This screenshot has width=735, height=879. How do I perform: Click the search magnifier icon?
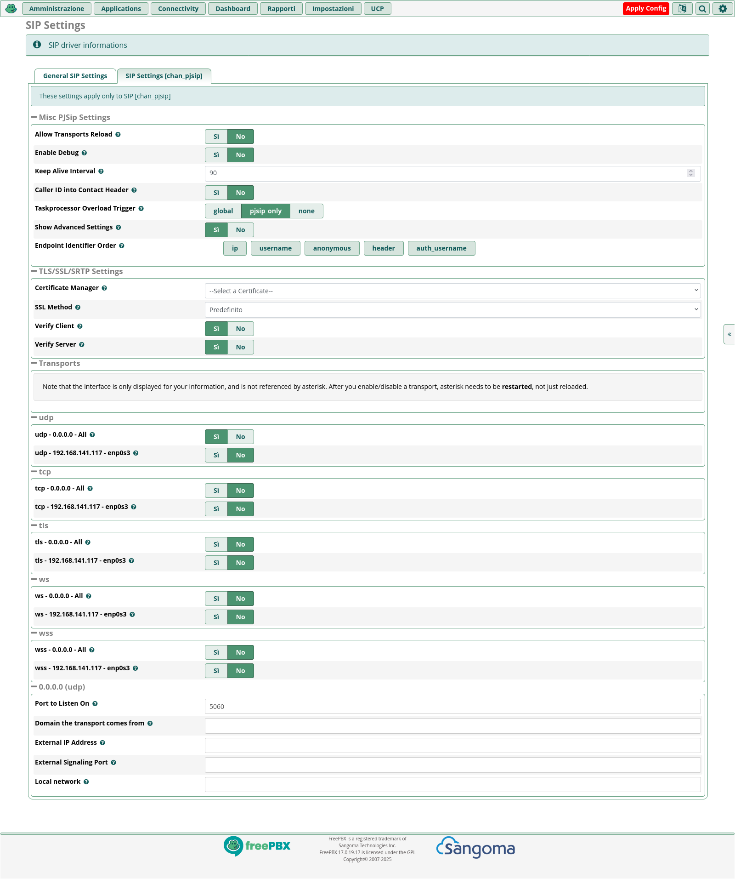tap(702, 8)
